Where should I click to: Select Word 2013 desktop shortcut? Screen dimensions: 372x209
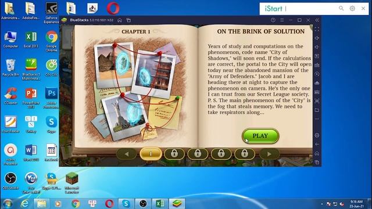click(x=31, y=153)
